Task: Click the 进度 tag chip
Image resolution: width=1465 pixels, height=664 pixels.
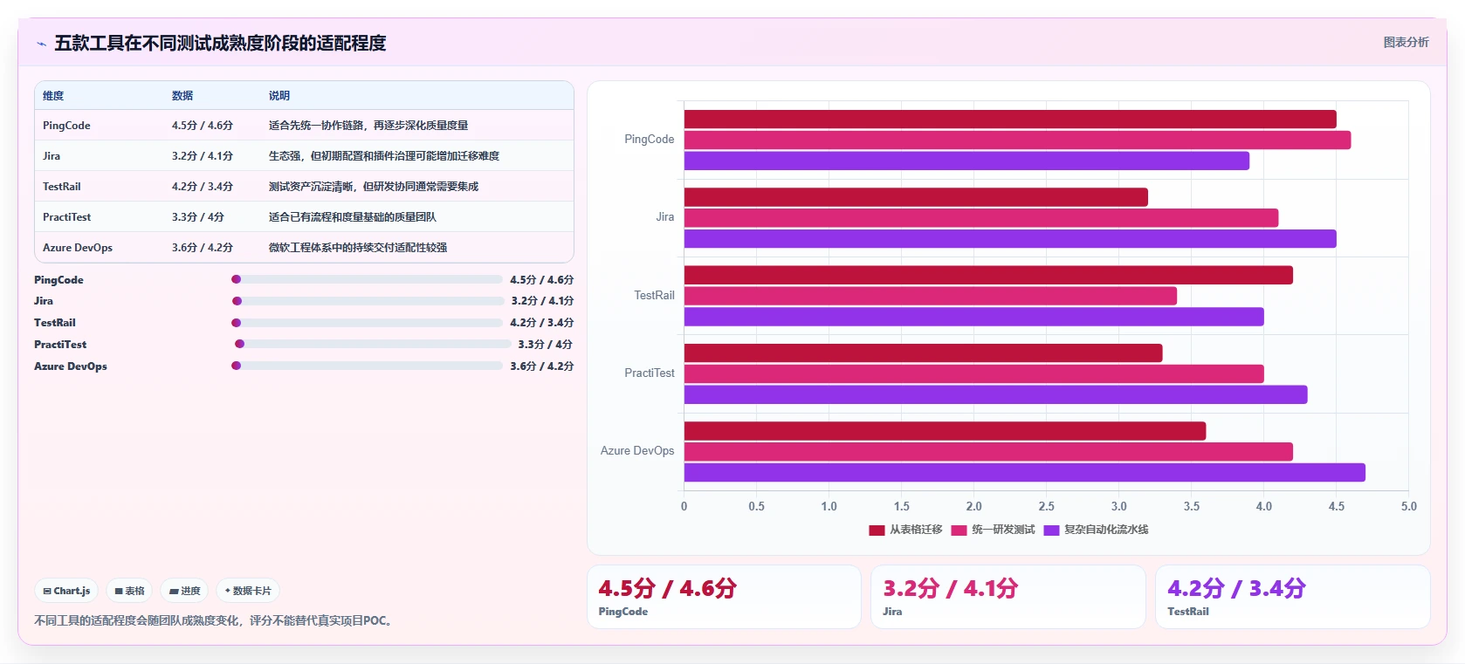Action: [x=185, y=591]
